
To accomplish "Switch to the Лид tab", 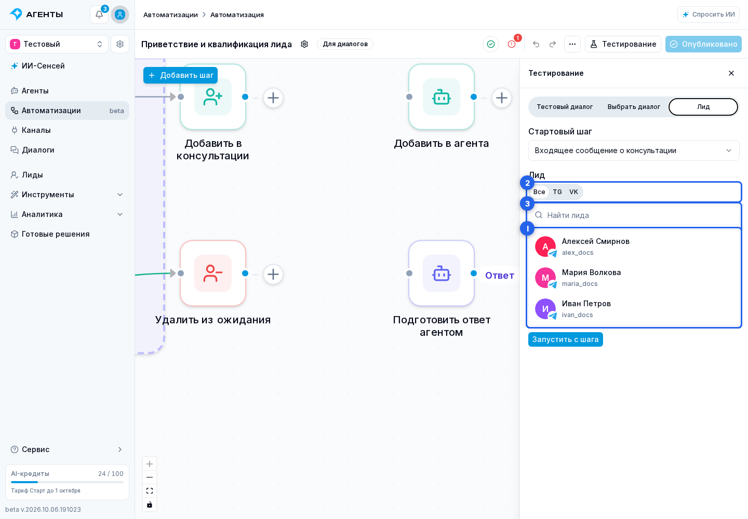I will click(x=703, y=107).
